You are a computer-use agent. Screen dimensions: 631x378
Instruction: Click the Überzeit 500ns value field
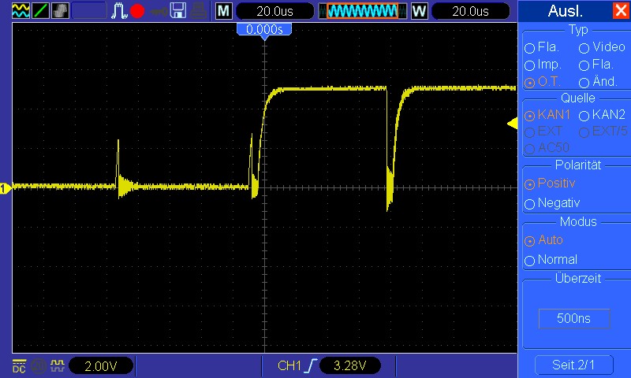(x=574, y=318)
